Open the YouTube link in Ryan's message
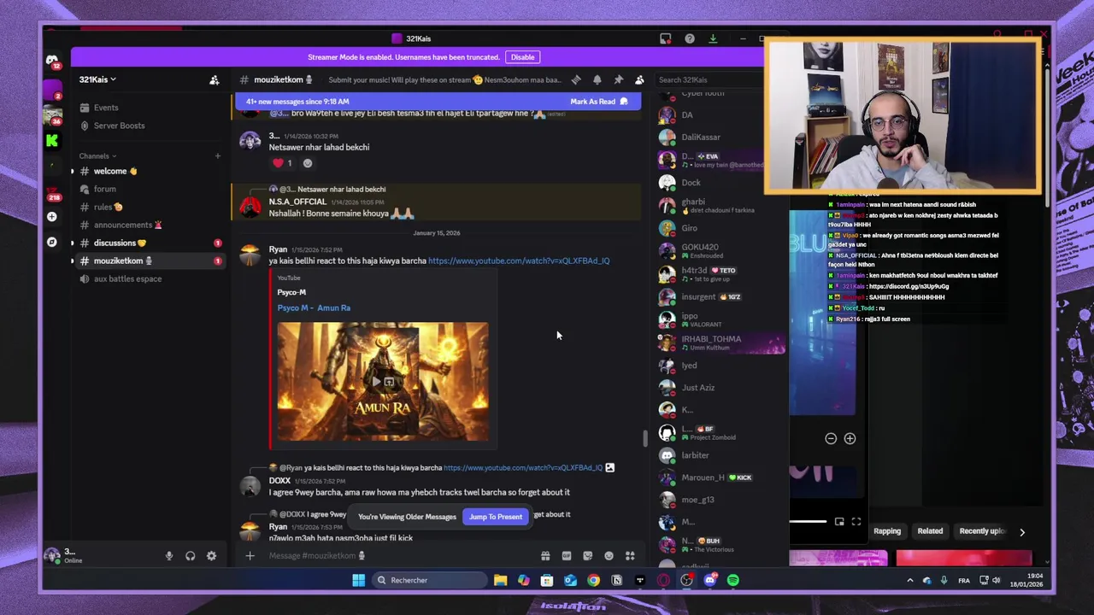The image size is (1094, 615). click(519, 261)
